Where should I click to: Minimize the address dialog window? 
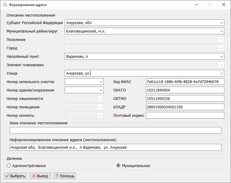coord(196,5)
